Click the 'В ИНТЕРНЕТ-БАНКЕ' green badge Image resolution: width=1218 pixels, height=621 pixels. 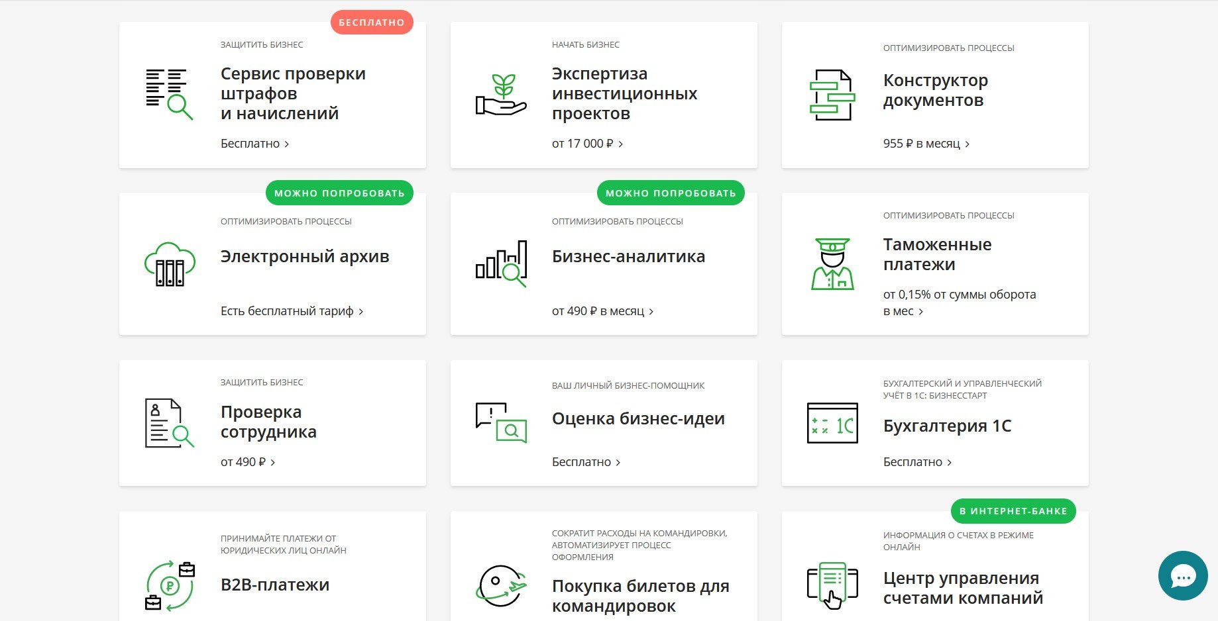click(1013, 511)
